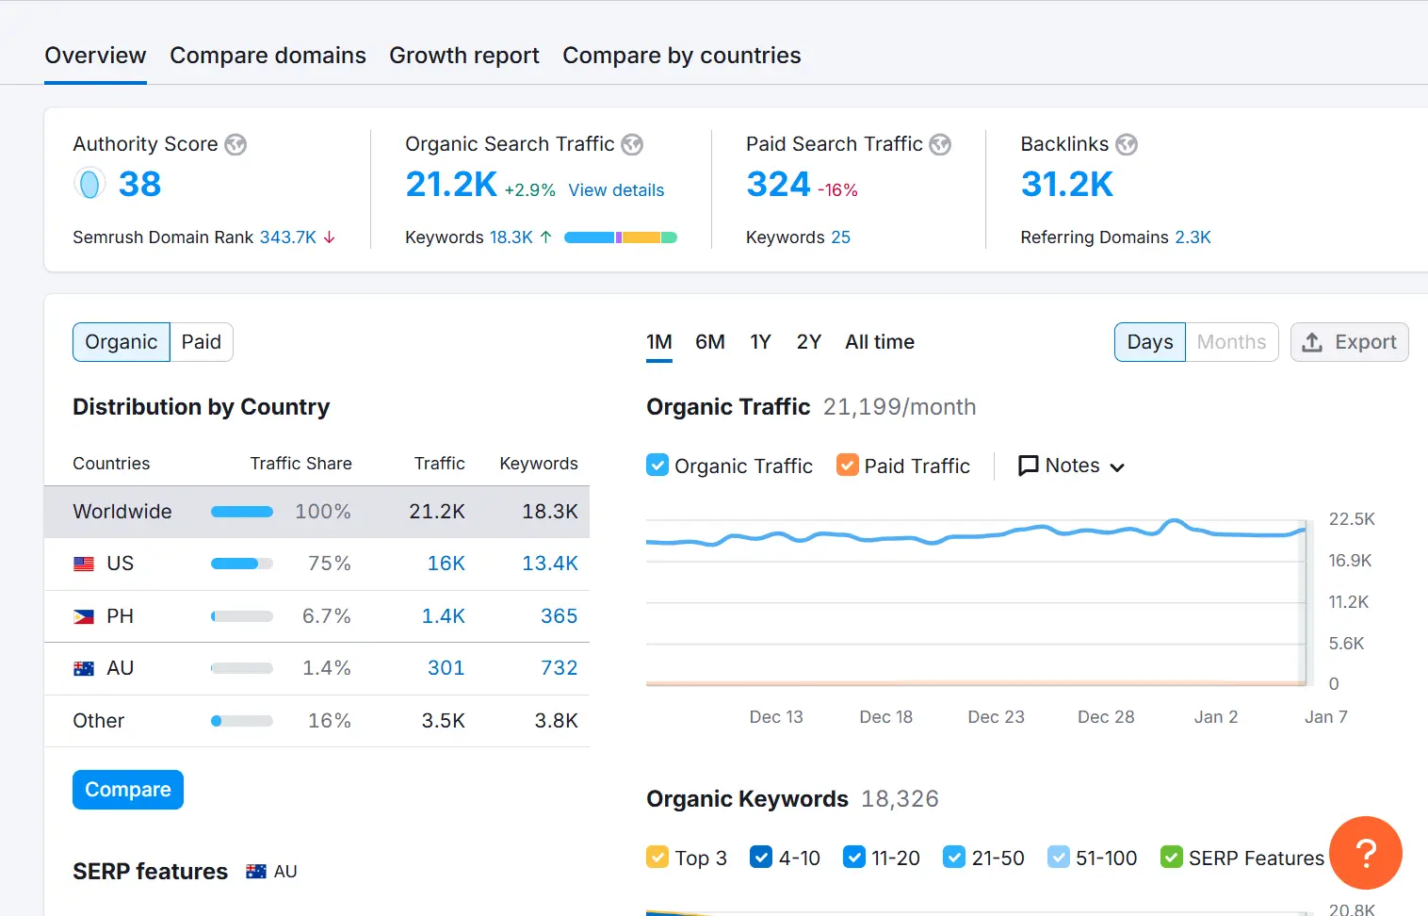Click the PH traffic share bar
This screenshot has height=916, width=1428.
242,616
